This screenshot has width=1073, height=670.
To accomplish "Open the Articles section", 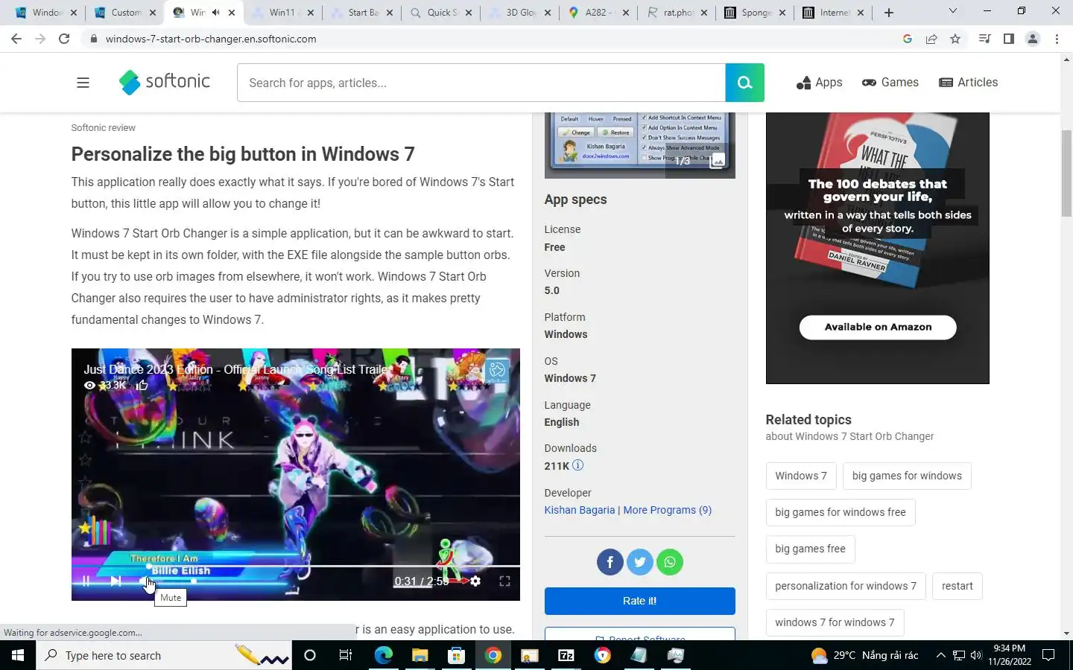I will click(x=969, y=83).
